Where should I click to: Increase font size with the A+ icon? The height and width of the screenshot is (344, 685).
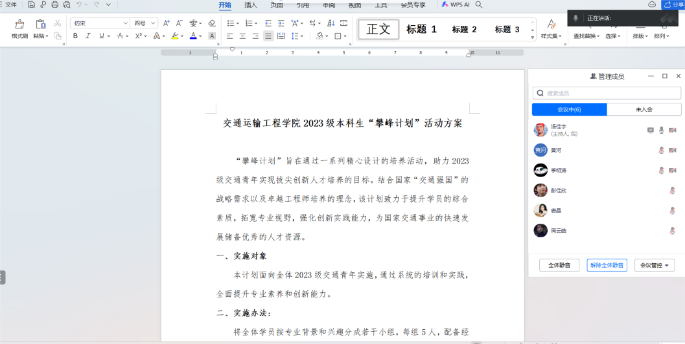[x=167, y=23]
